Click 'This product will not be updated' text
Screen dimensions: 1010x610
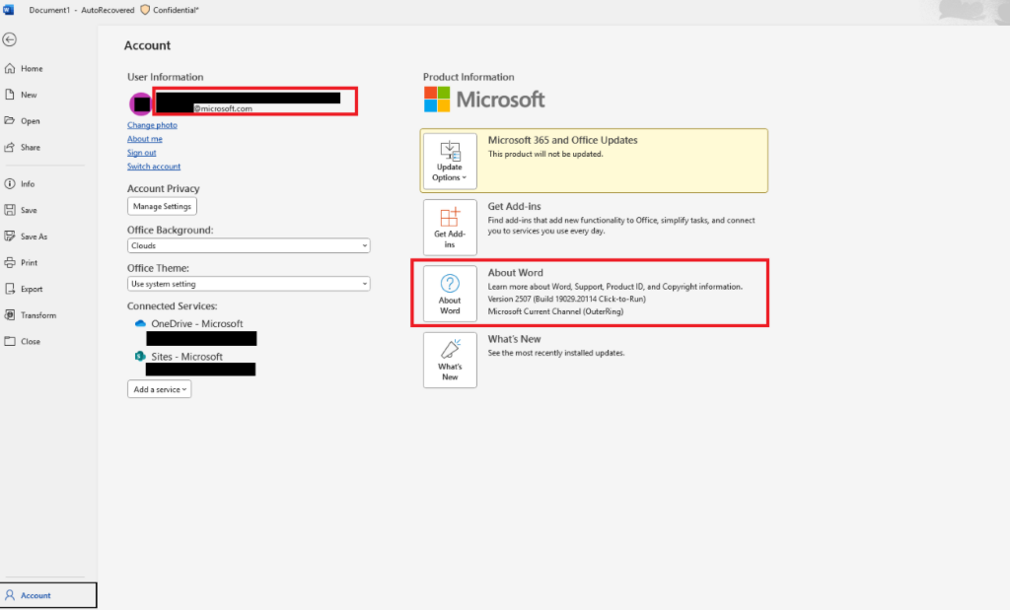(544, 154)
